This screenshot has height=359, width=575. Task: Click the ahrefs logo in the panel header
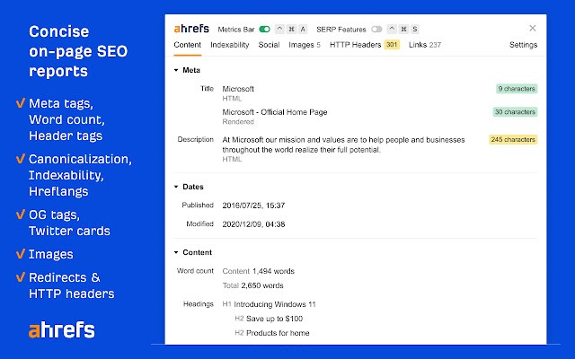pyautogui.click(x=191, y=29)
